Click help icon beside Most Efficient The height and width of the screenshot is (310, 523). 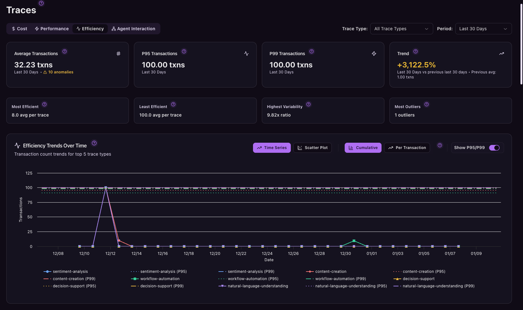tap(44, 104)
